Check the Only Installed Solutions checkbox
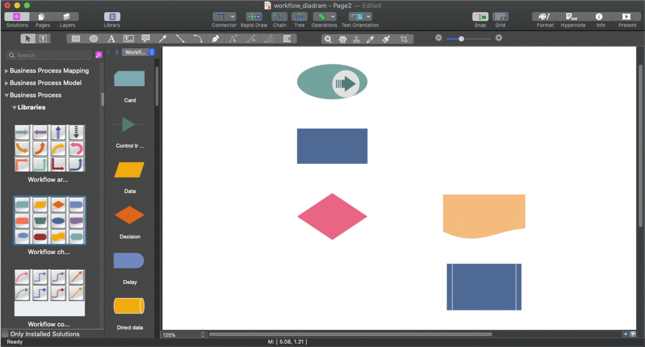The image size is (645, 347). click(5, 334)
